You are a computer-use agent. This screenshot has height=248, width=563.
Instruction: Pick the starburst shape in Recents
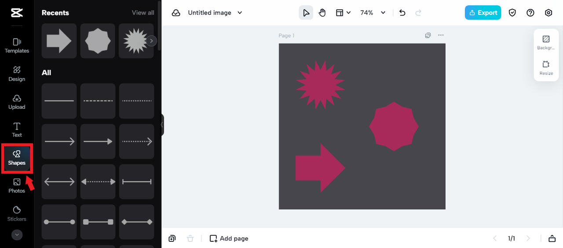(x=135, y=41)
